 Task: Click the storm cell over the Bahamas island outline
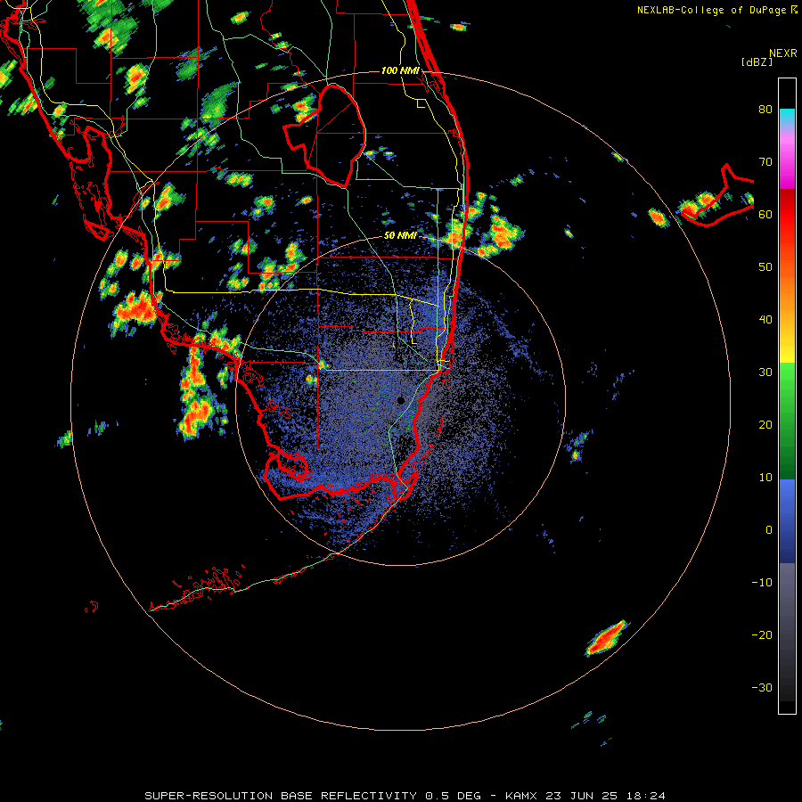pyautogui.click(x=698, y=205)
